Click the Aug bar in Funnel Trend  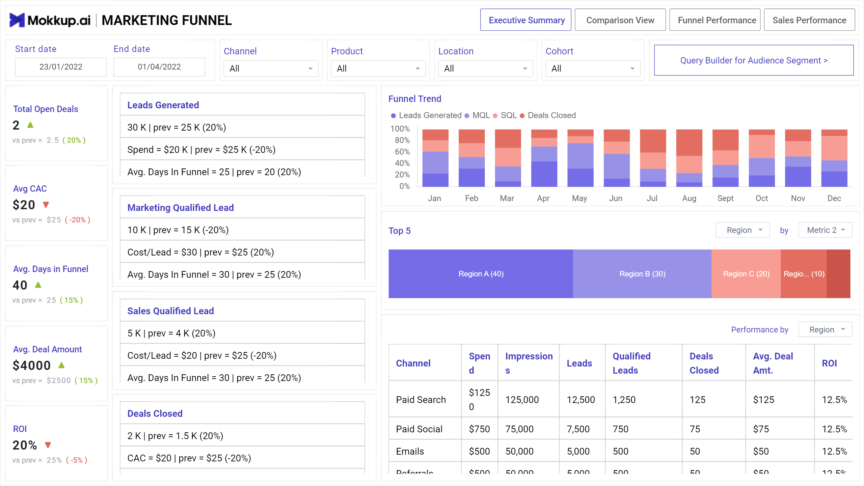click(x=689, y=158)
